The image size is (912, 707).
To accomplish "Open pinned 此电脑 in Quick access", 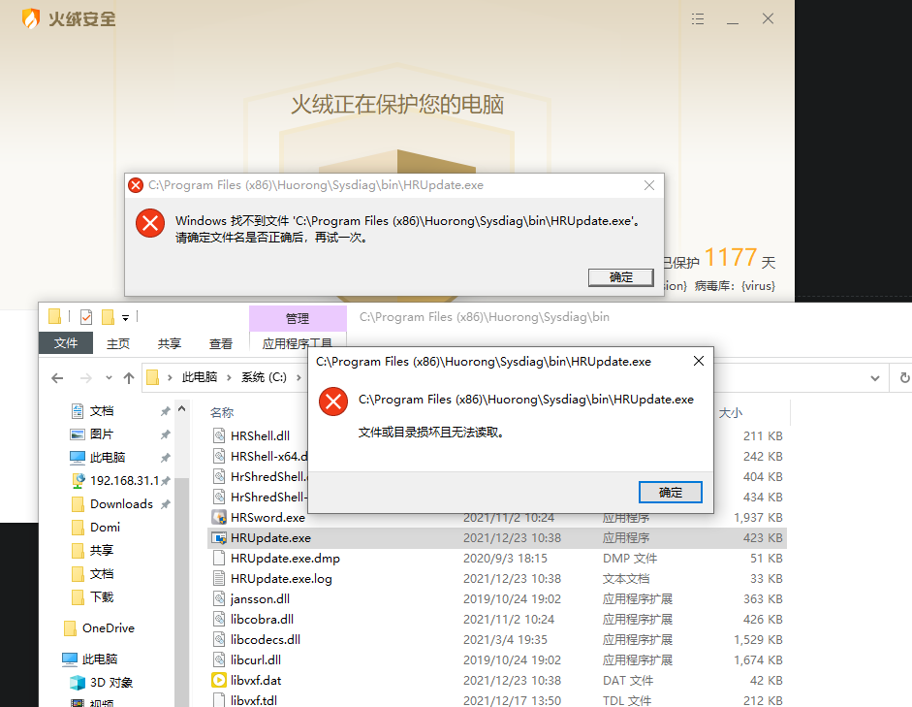I will pyautogui.click(x=107, y=458).
